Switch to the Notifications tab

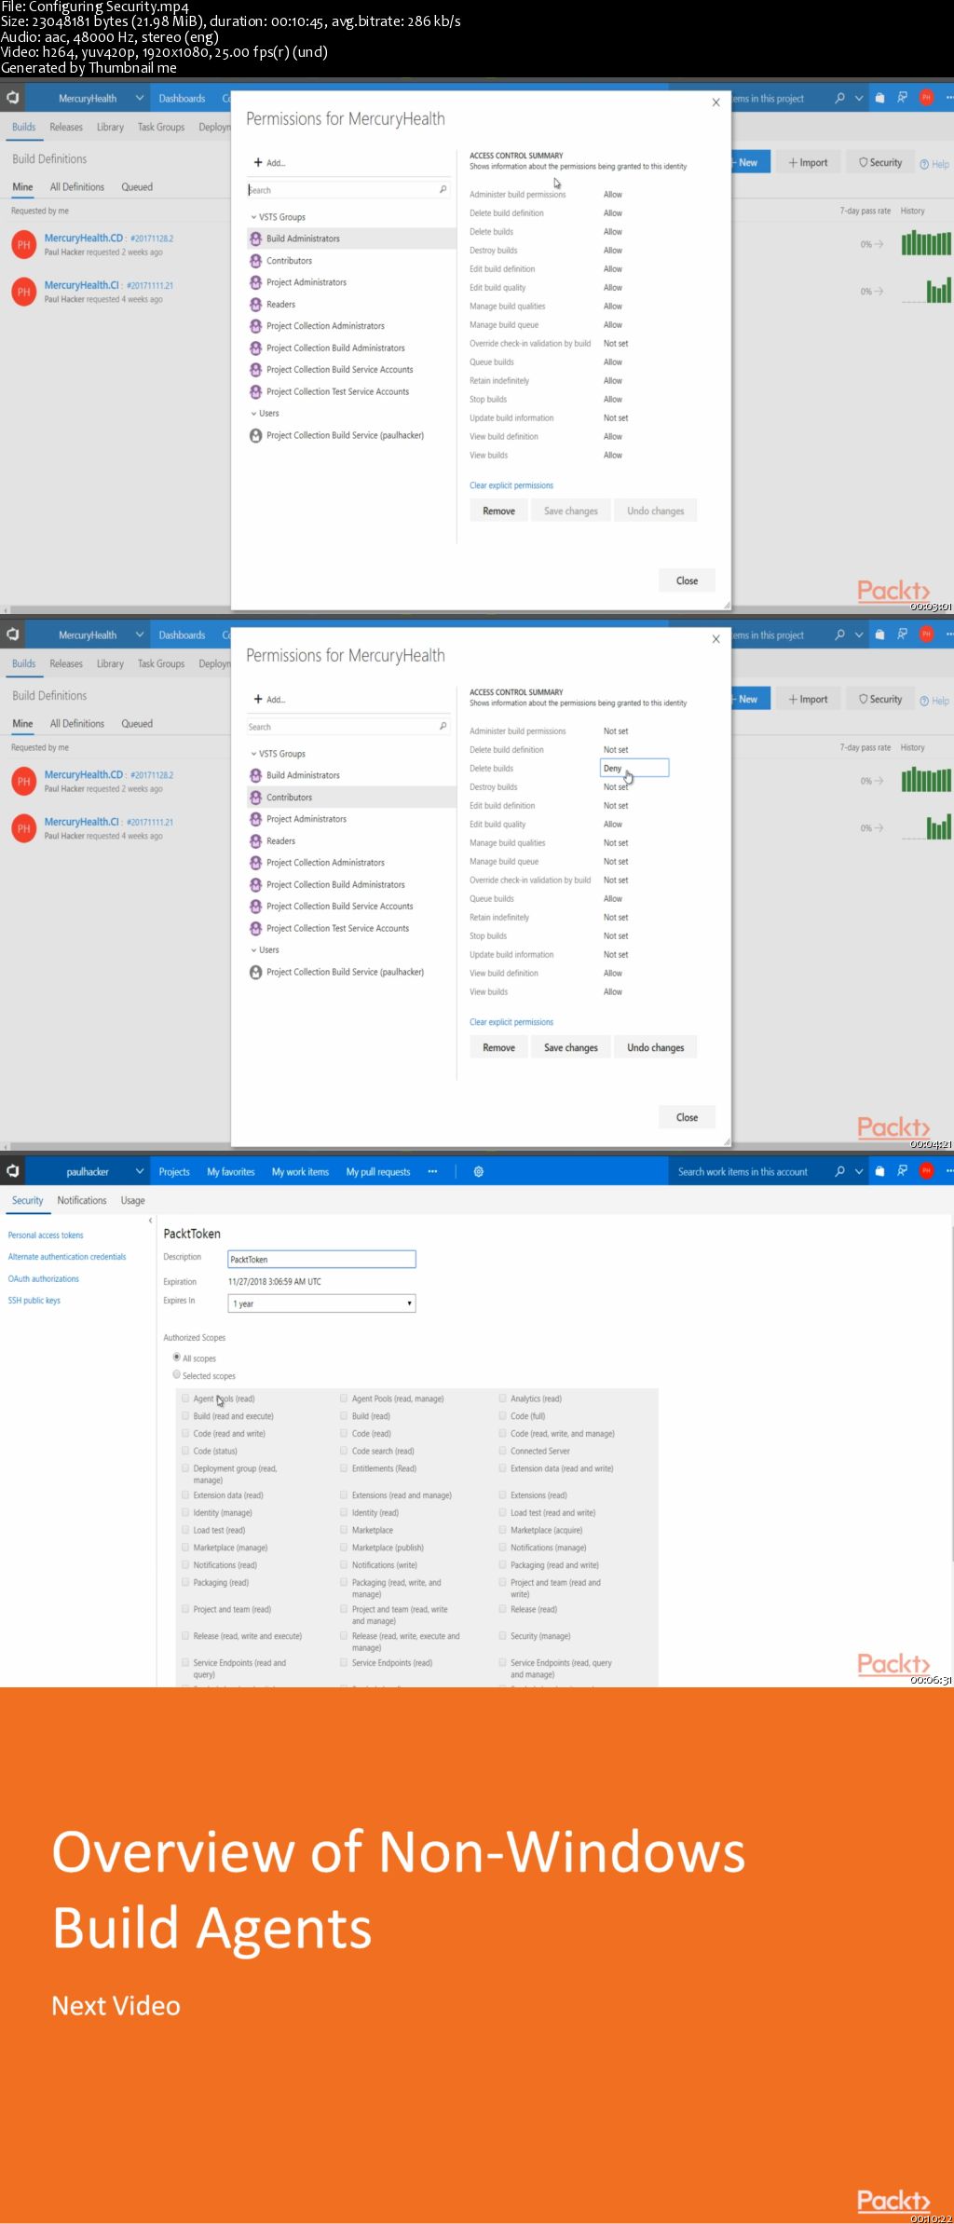(82, 1200)
